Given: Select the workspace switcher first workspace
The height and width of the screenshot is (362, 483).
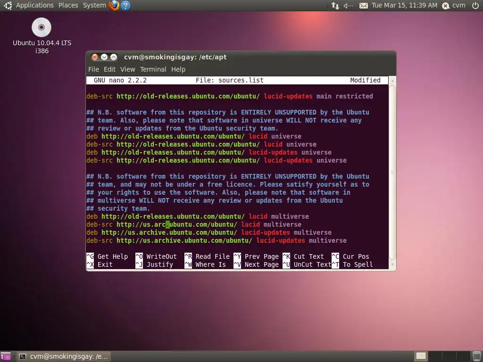Looking at the screenshot, I should coord(421,356).
